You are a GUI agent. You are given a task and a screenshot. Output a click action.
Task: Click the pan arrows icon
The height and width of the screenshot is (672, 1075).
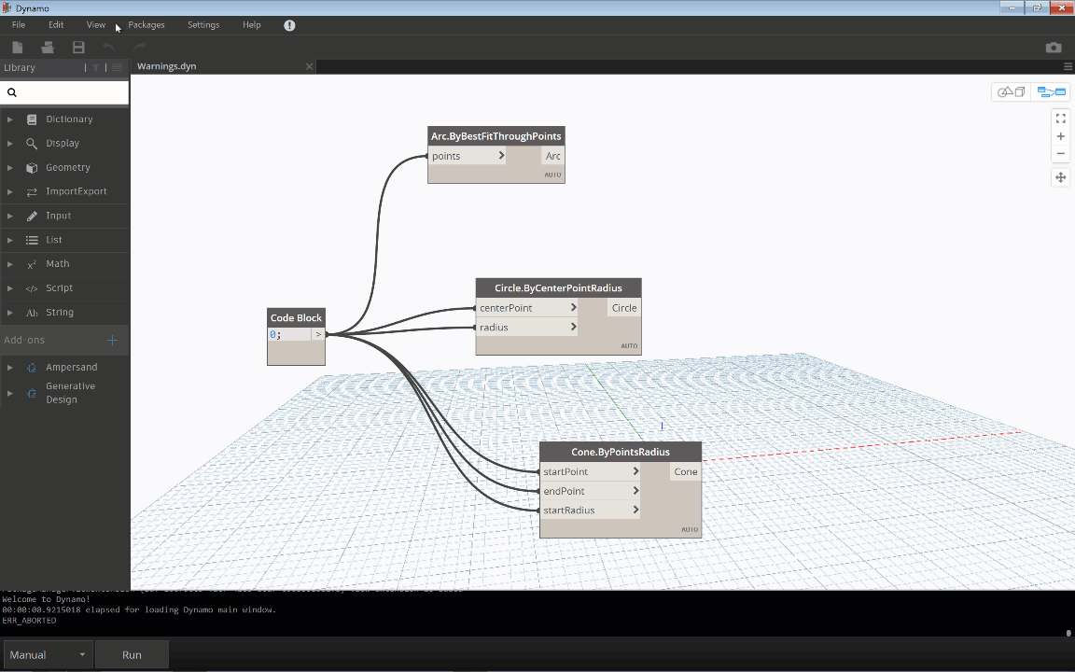click(1060, 177)
